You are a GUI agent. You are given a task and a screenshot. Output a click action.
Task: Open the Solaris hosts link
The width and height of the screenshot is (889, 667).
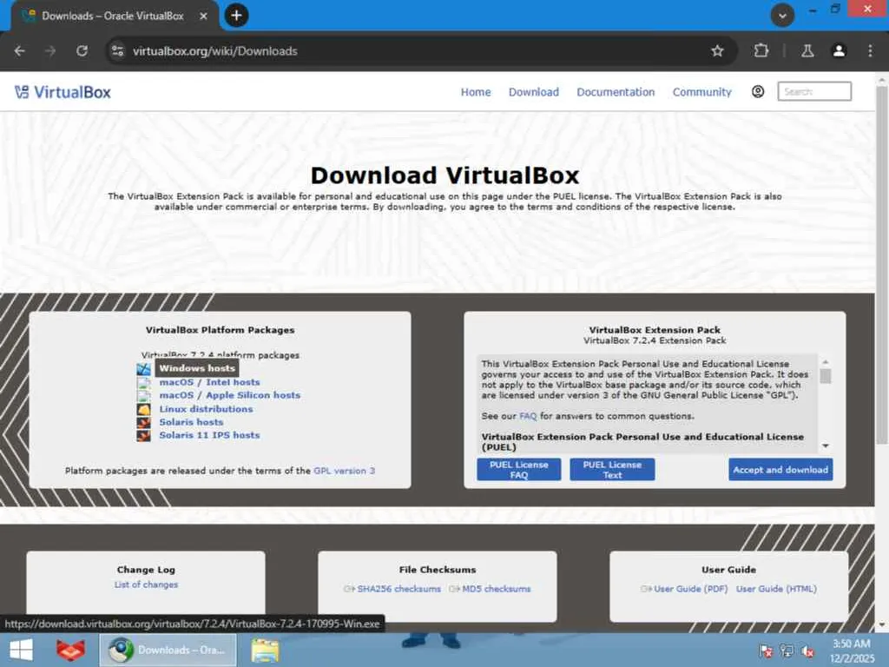pos(191,423)
